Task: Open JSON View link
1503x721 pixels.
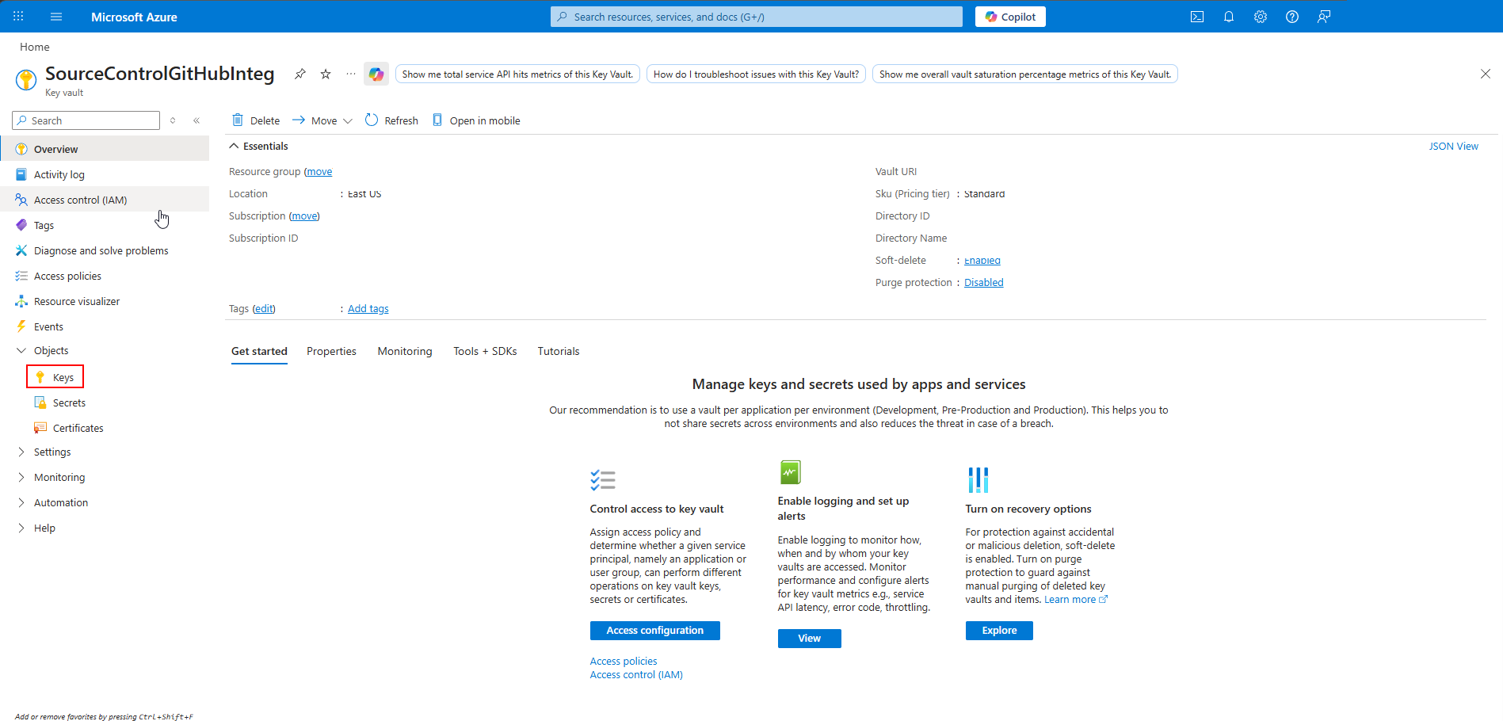Action: tap(1453, 146)
